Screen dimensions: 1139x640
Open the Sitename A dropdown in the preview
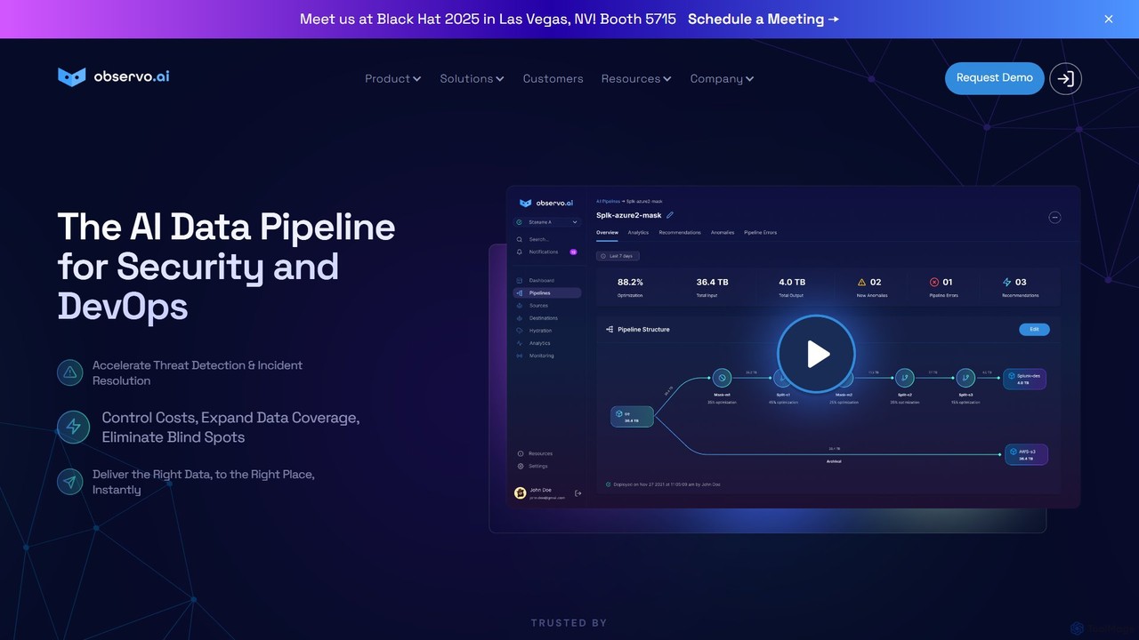click(x=547, y=222)
